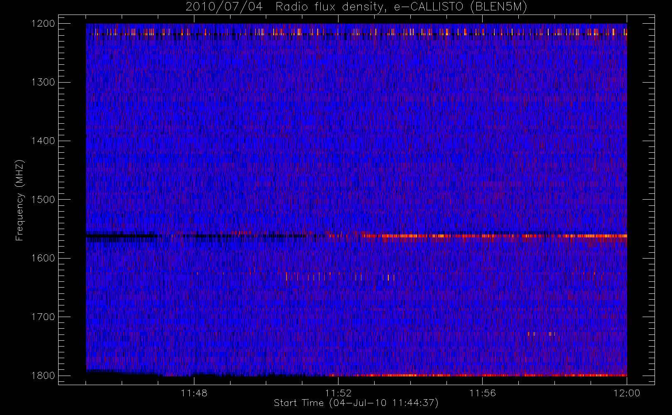672x415 pixels.
Task: Click the 12:00 time tick label
Action: tap(627, 393)
